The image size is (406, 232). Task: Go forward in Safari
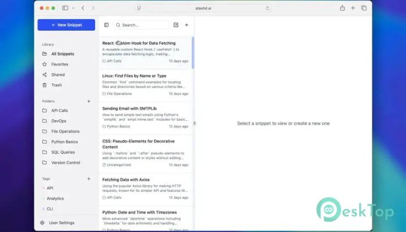point(93,8)
